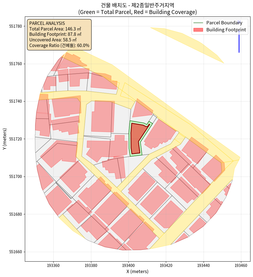Click the subtitle describing Green and Red

click(x=137, y=12)
